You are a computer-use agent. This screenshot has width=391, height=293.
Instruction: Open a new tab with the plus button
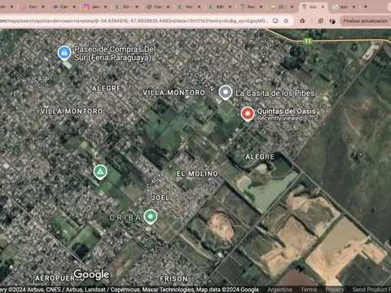[x=366, y=7]
